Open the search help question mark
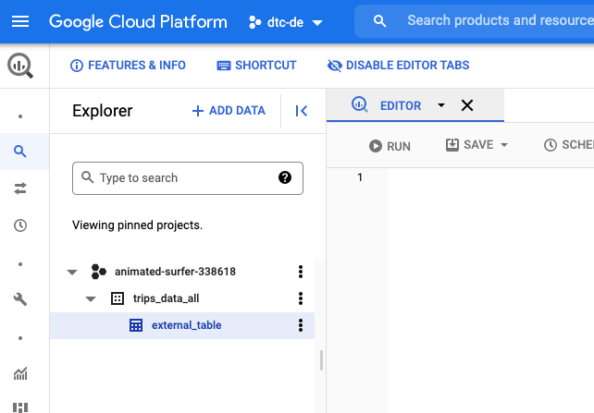This screenshot has height=413, width=594. point(285,177)
